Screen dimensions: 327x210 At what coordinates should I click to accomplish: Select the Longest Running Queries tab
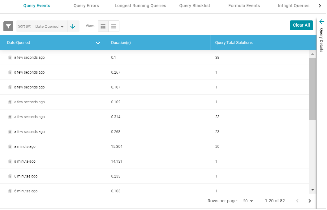(140, 6)
